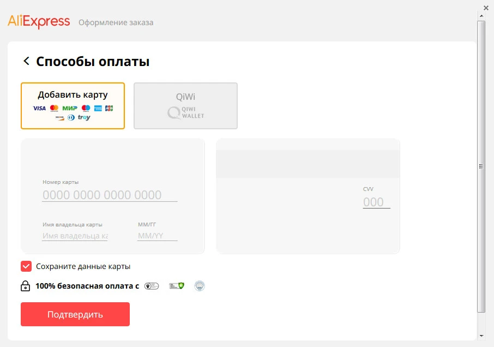The height and width of the screenshot is (347, 494).
Task: Select the QiWi payment option
Action: tap(185, 106)
